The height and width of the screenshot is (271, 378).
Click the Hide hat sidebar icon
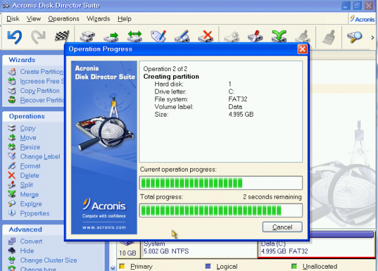pyautogui.click(x=12, y=250)
